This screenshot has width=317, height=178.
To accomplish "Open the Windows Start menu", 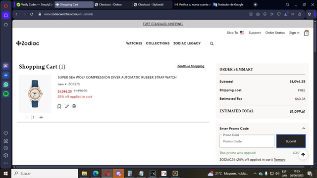I will [x=5, y=174].
